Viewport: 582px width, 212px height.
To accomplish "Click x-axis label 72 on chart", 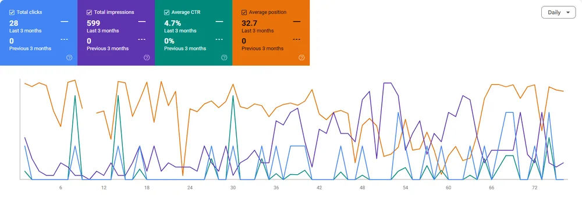I will (534, 188).
